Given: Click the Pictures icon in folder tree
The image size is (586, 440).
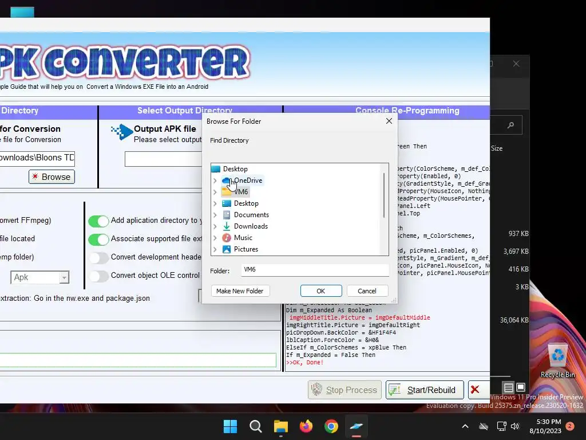Looking at the screenshot, I should point(227,249).
